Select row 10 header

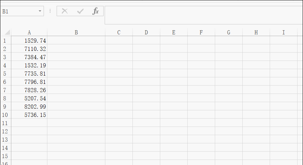click(5, 115)
